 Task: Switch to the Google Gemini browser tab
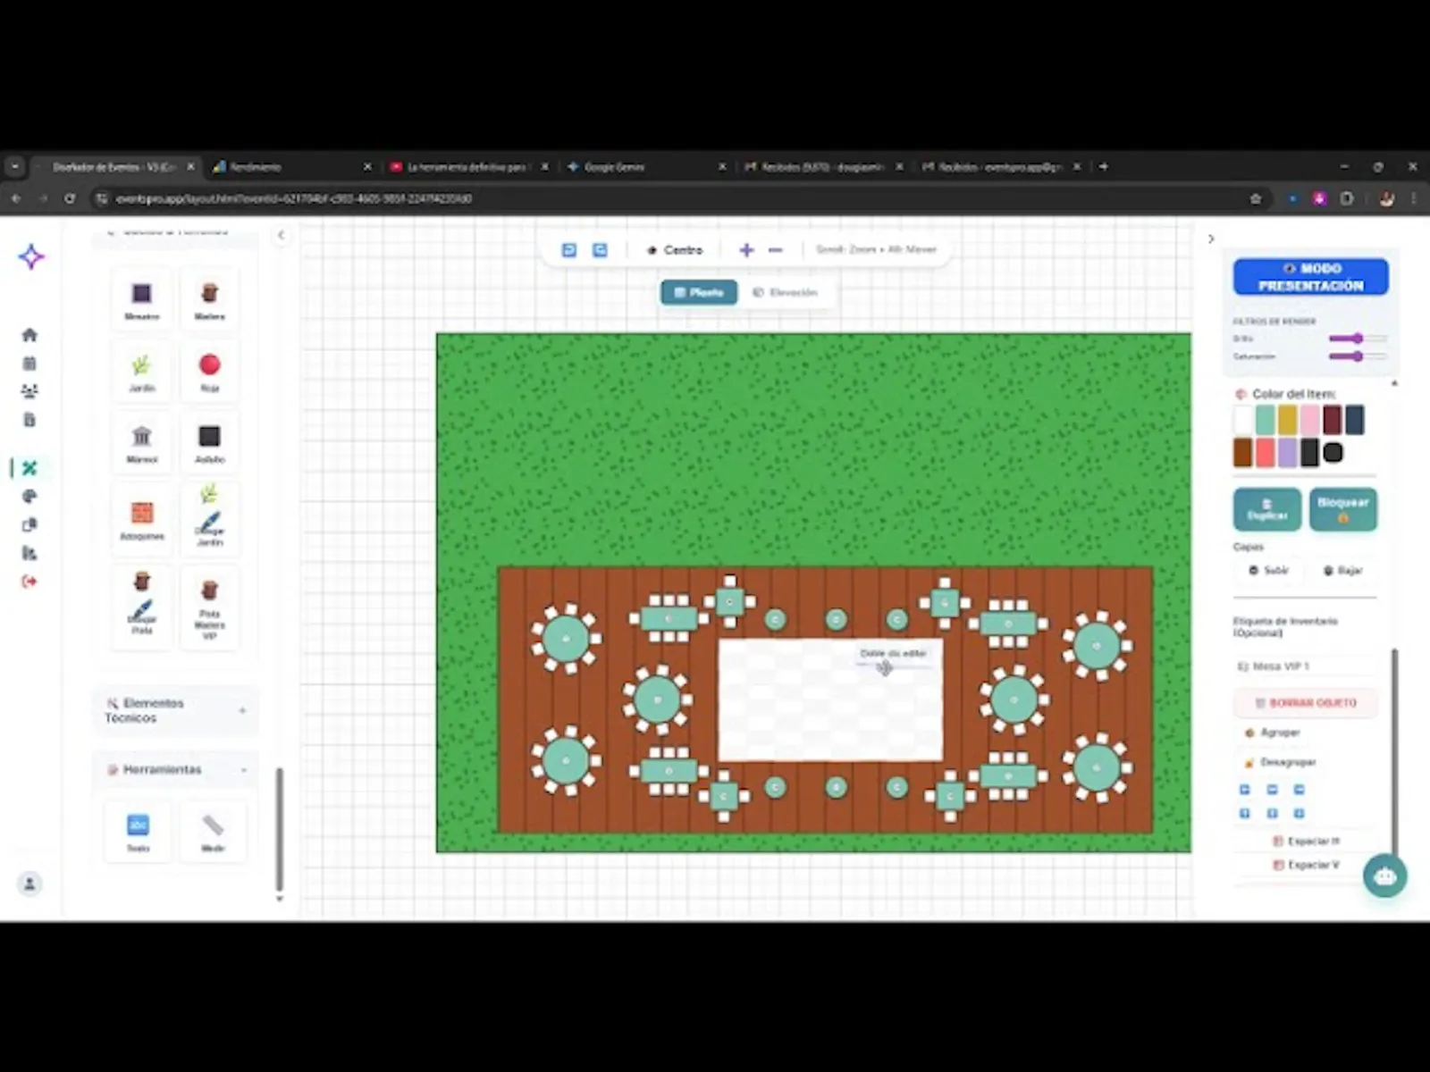(x=646, y=167)
